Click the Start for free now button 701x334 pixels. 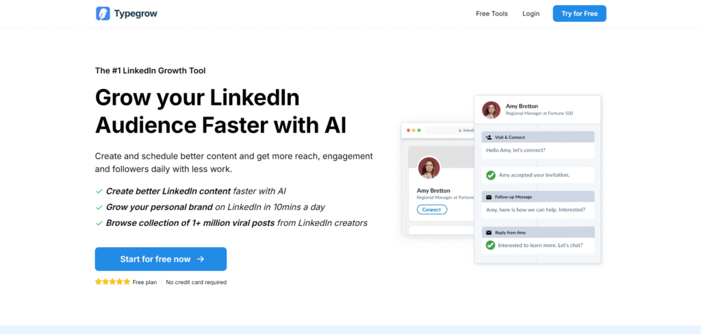coord(160,259)
